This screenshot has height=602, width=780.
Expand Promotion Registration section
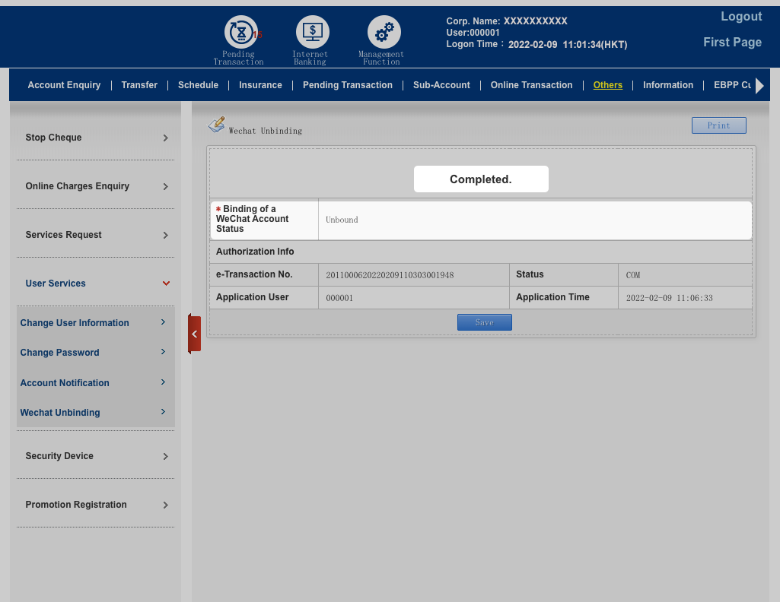coord(96,505)
